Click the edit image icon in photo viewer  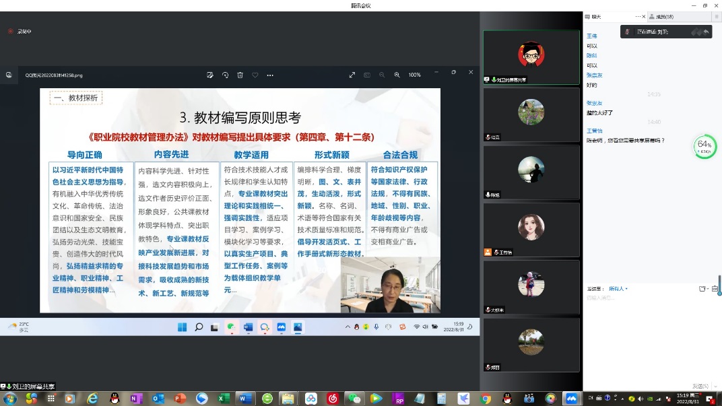(x=210, y=75)
